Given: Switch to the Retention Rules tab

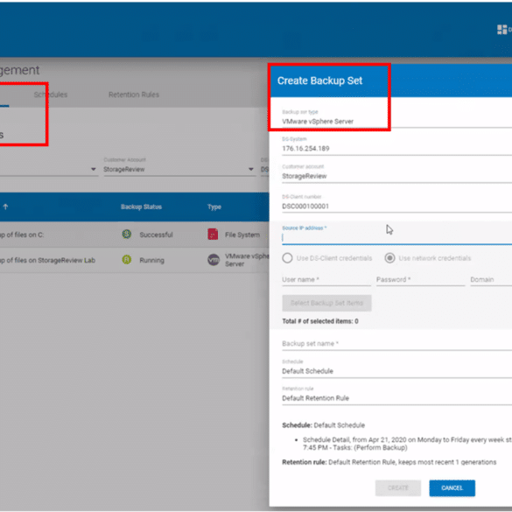Looking at the screenshot, I should pyautogui.click(x=134, y=95).
